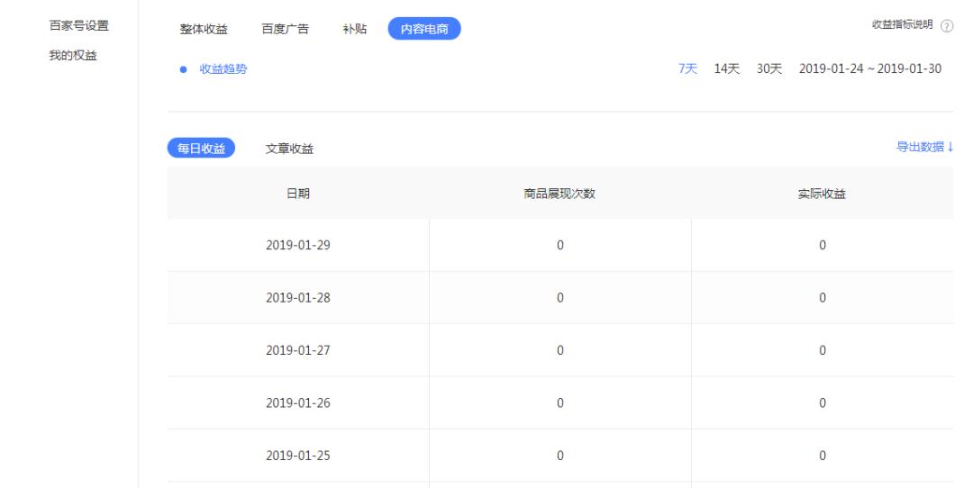
Task: Click 实际收益 value for 2019-01-25
Action: coord(823,456)
